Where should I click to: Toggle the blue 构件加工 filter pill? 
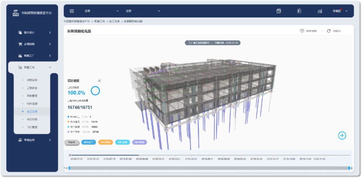coord(88,142)
